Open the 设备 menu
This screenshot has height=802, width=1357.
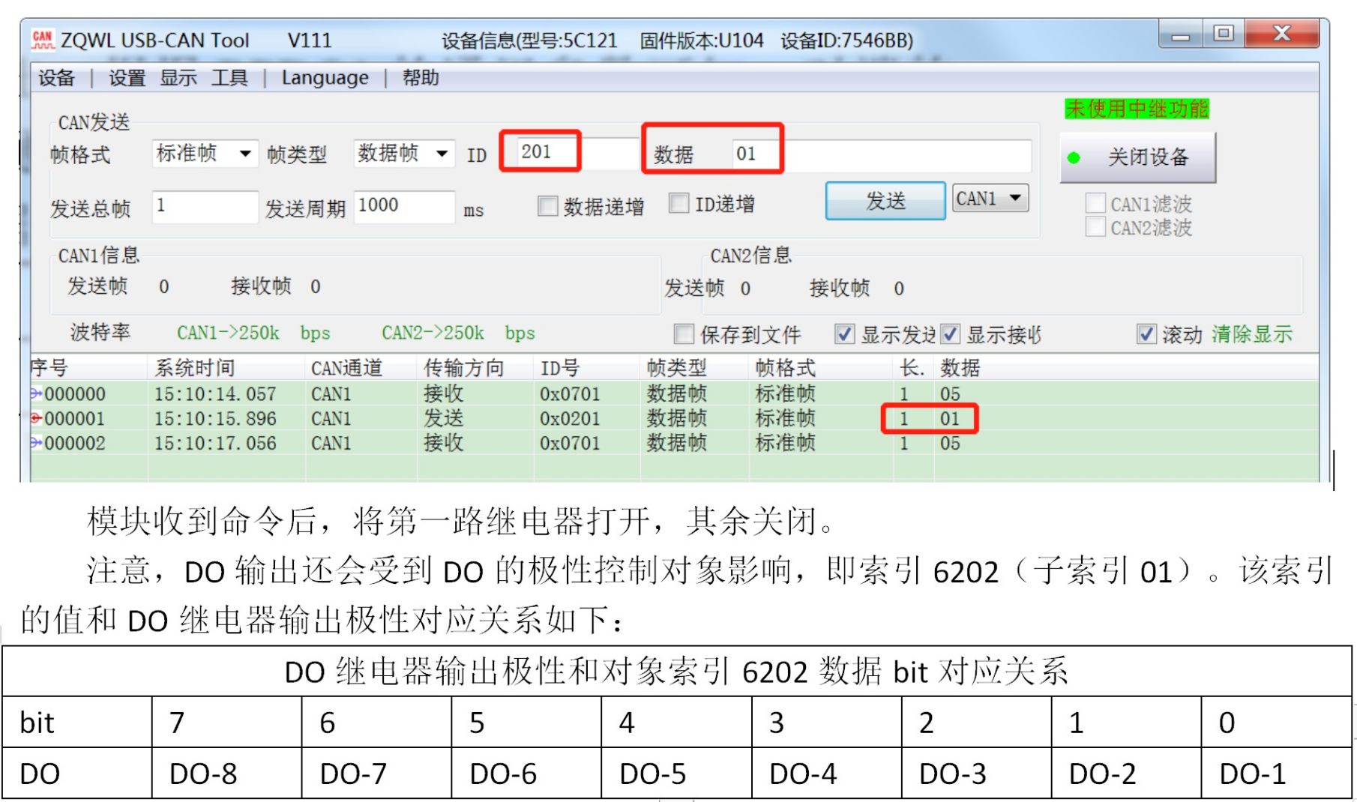57,78
